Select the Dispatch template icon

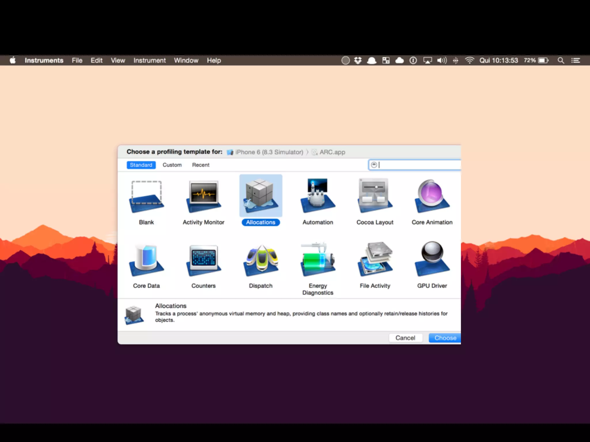point(261,260)
